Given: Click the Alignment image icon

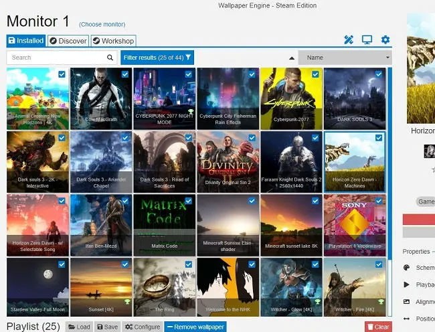Looking at the screenshot, I should click(407, 302).
